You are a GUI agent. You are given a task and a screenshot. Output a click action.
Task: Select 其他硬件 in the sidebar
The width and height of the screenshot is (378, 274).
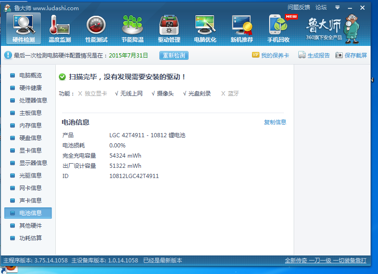(28, 225)
